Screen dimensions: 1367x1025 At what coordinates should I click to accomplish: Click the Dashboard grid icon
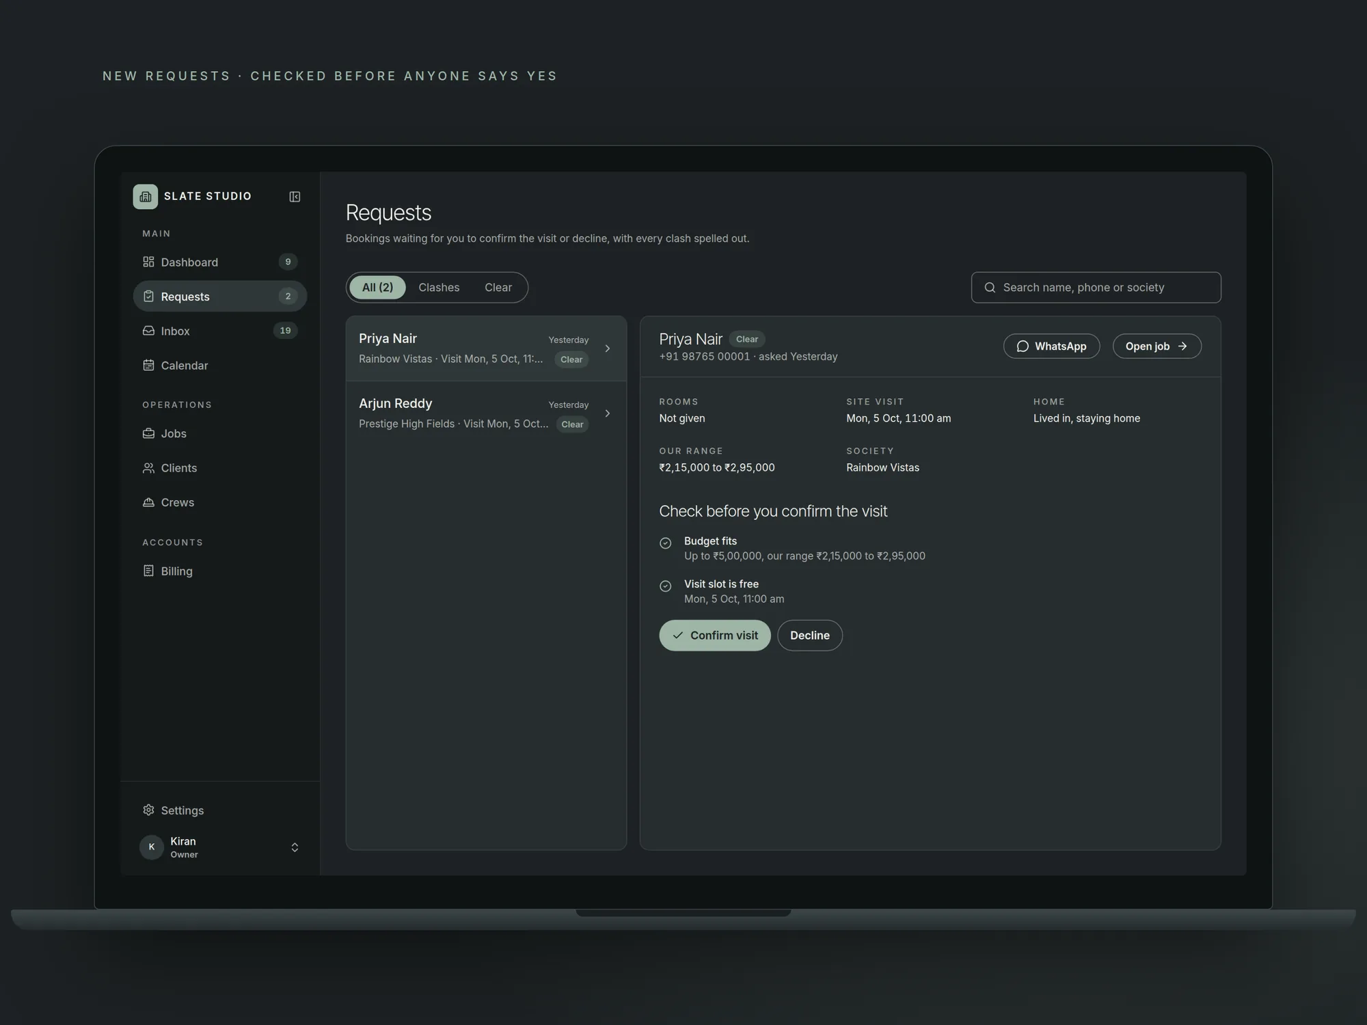pyautogui.click(x=148, y=262)
